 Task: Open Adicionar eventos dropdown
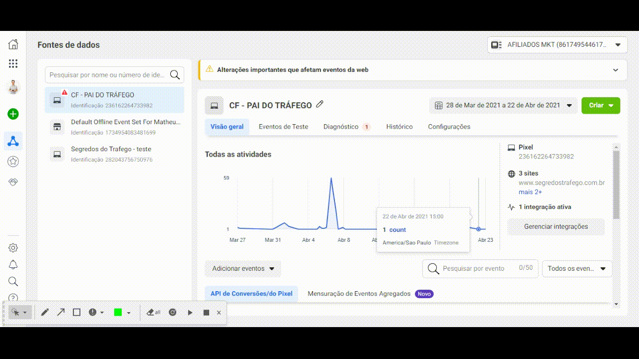[243, 268]
